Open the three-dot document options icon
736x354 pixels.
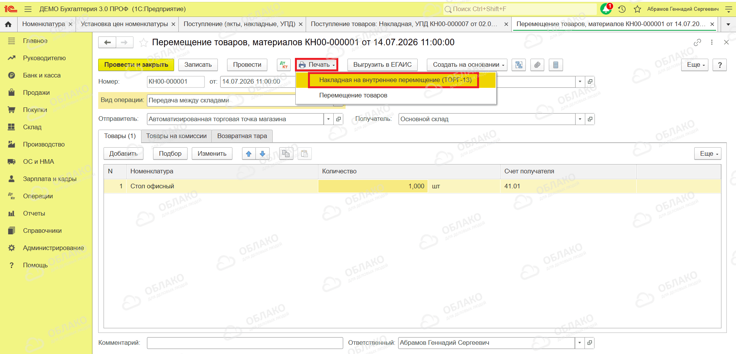pos(712,42)
